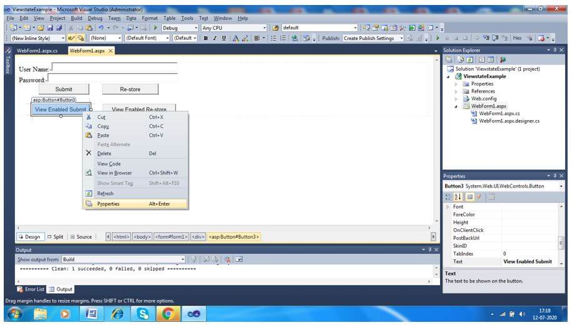Open the vertical Toolbox tab on the left edge

click(8, 62)
